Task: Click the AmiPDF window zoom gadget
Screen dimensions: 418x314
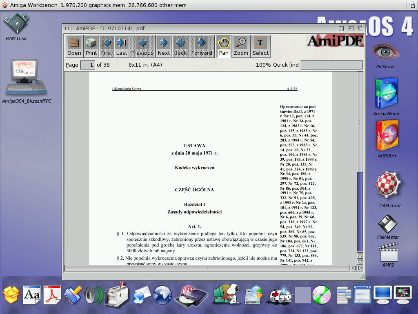Action: [351, 29]
